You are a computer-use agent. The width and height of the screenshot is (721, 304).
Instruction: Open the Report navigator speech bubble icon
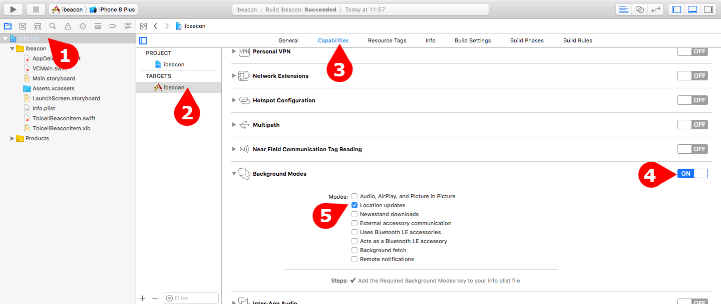[x=128, y=26]
